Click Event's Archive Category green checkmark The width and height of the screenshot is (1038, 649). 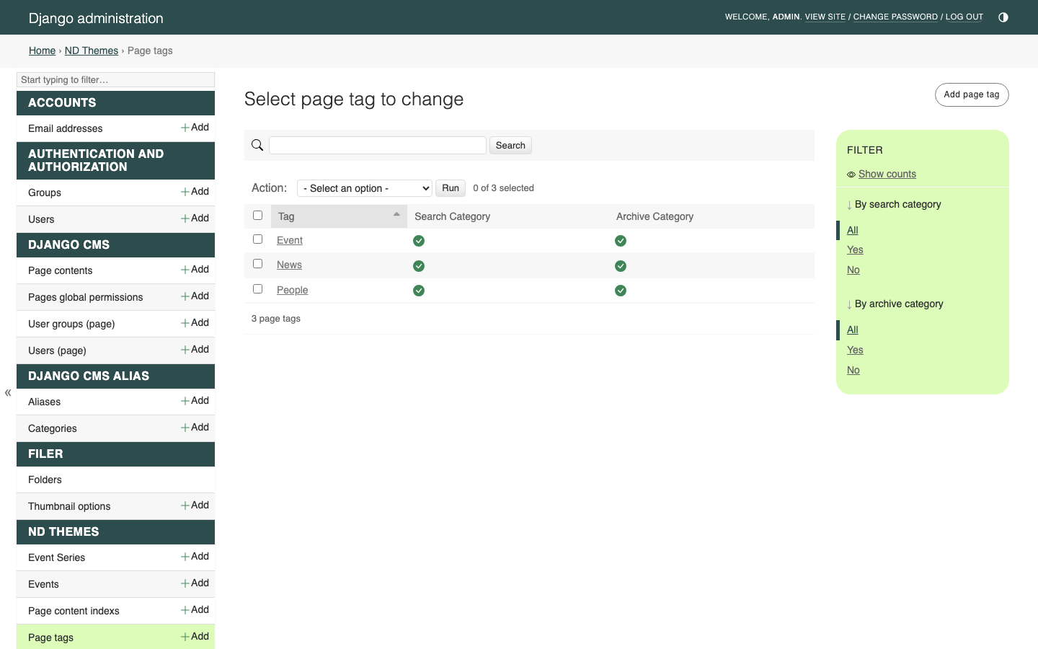[x=621, y=241]
